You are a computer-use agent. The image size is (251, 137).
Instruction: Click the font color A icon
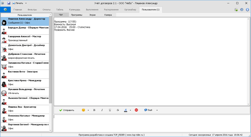126,110
